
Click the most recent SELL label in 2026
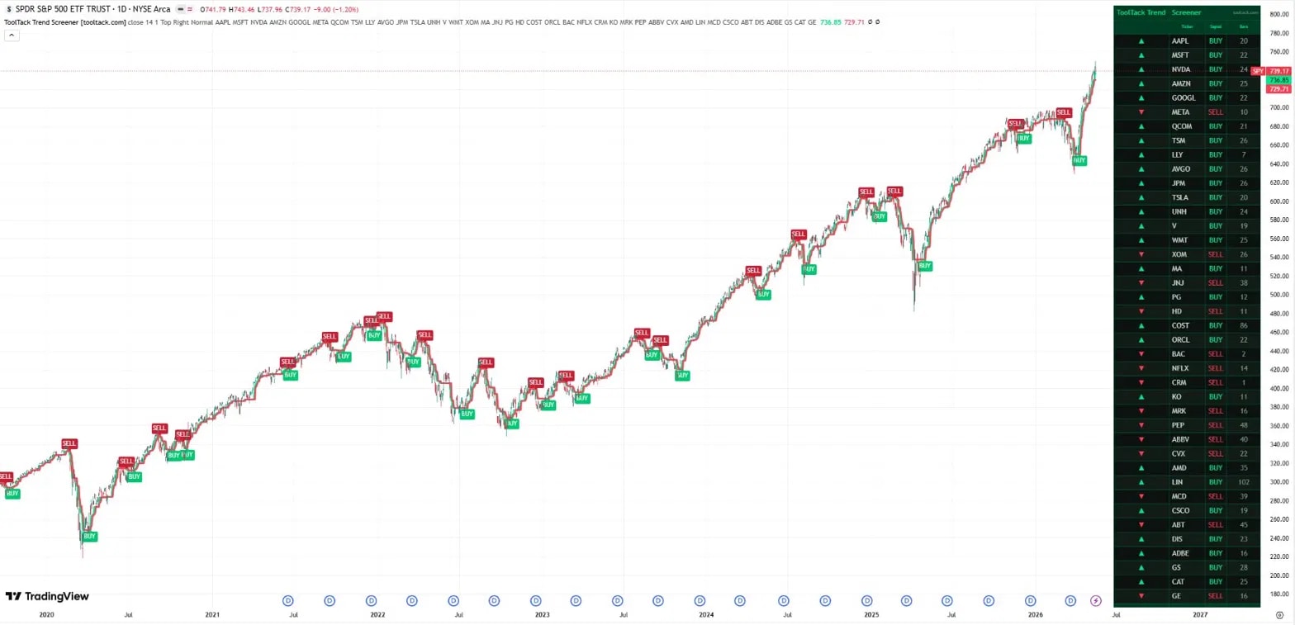(1064, 112)
